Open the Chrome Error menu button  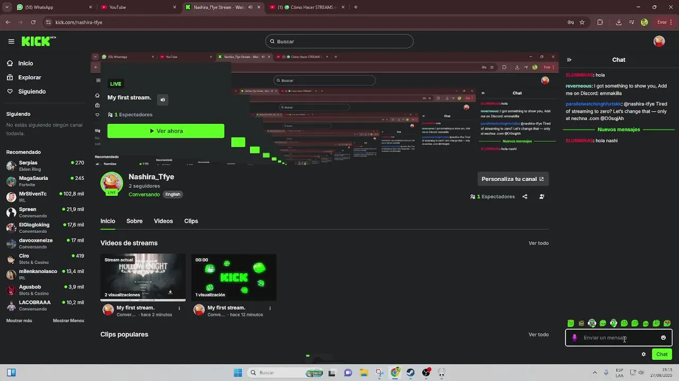(665, 22)
